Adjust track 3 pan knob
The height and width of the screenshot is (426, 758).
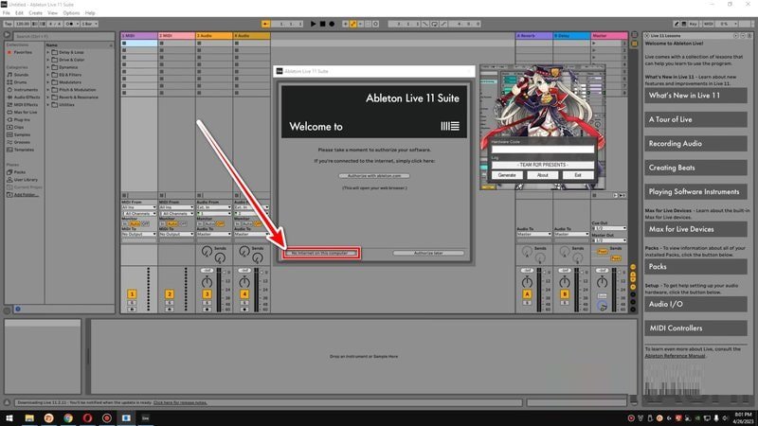[x=207, y=282]
